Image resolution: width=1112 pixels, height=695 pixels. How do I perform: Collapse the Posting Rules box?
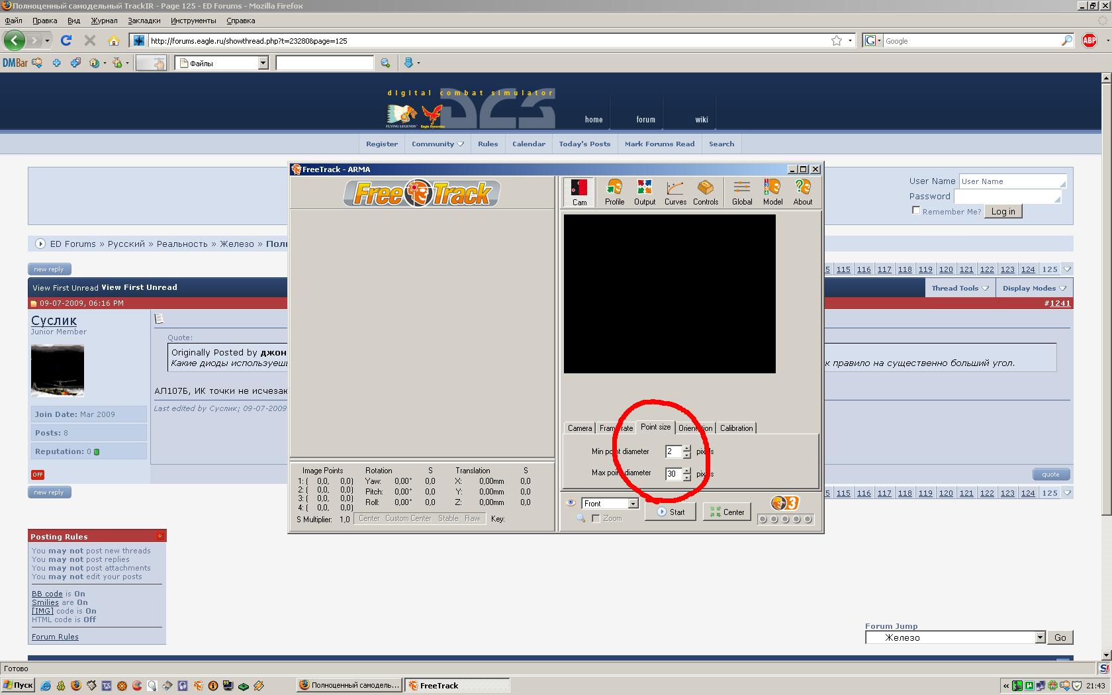coord(160,535)
